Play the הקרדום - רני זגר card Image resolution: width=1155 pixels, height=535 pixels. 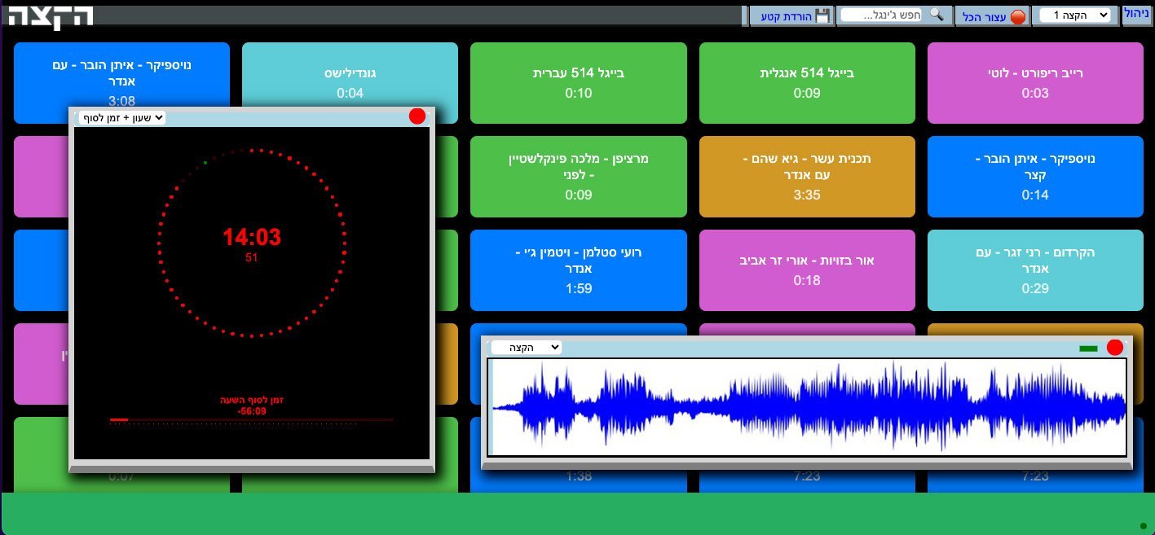(x=1035, y=270)
